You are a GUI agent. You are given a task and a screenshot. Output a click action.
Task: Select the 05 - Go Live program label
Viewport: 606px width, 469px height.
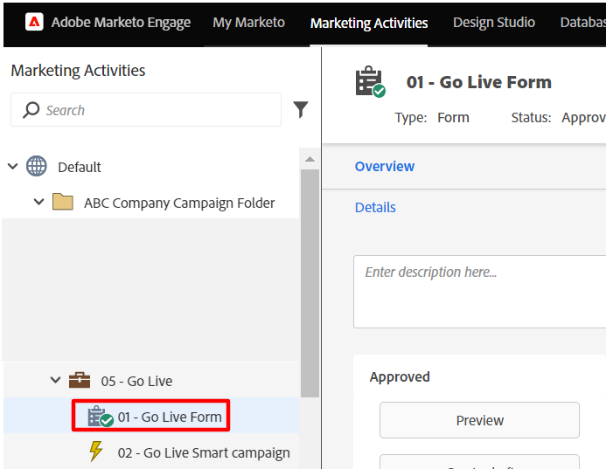[136, 381]
